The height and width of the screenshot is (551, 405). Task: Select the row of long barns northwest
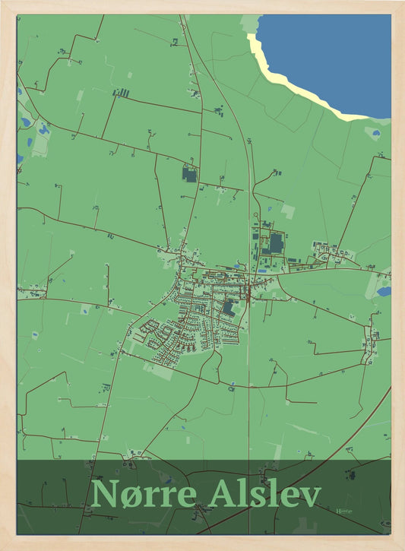click(121, 93)
